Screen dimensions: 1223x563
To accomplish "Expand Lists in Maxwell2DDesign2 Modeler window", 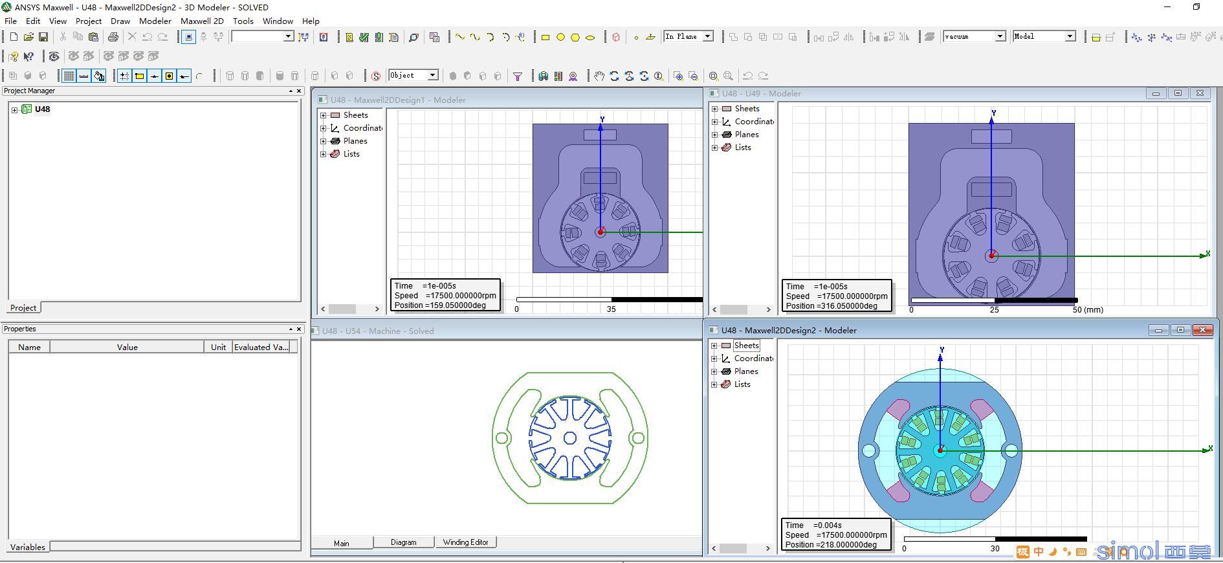I will pos(714,384).
